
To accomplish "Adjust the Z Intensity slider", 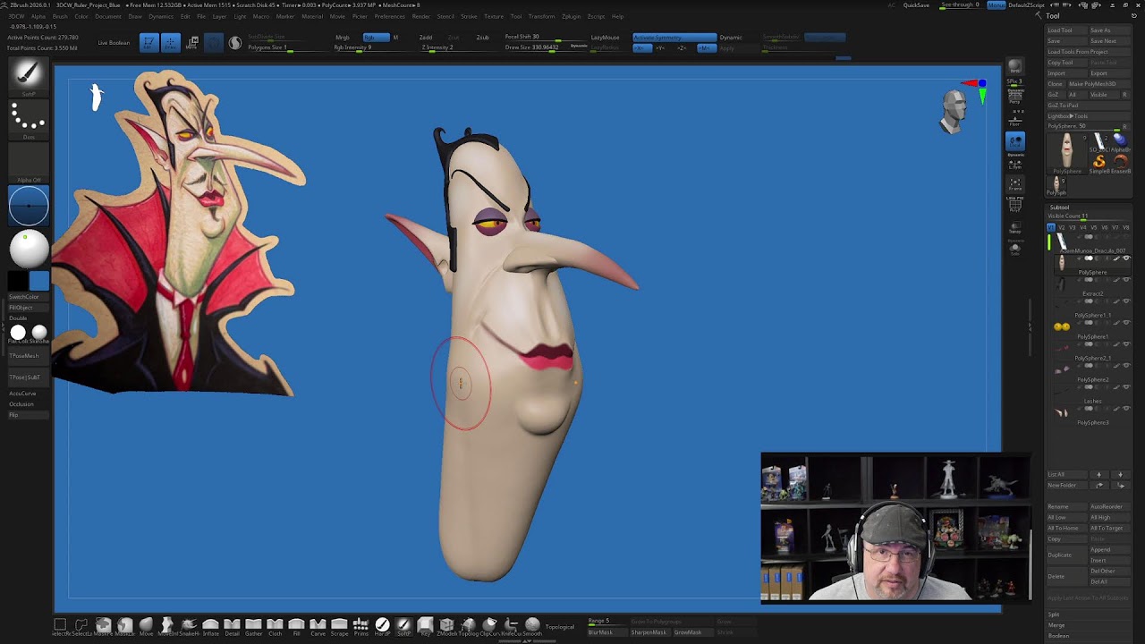I will point(459,47).
